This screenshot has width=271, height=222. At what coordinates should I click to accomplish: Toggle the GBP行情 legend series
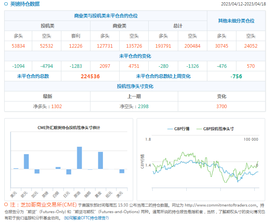178,129
